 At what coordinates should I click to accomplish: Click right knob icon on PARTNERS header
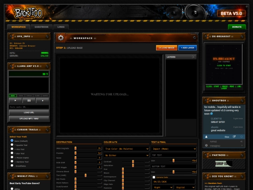click(242, 155)
